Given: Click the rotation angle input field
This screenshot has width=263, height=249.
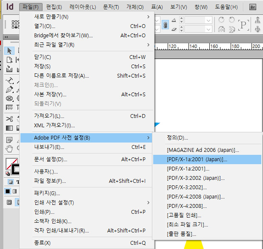Looking at the screenshot, I should tap(195, 20).
